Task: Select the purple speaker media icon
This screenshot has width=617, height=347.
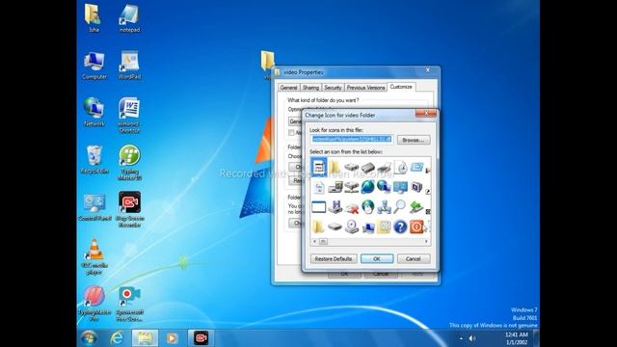Action: point(416,187)
